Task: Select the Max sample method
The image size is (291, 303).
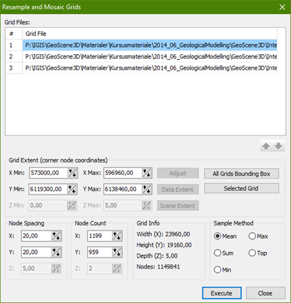Action: click(258, 236)
